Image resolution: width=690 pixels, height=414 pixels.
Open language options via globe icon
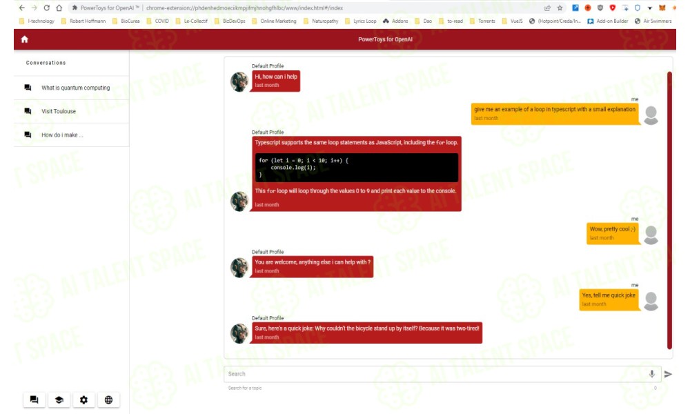tap(109, 400)
